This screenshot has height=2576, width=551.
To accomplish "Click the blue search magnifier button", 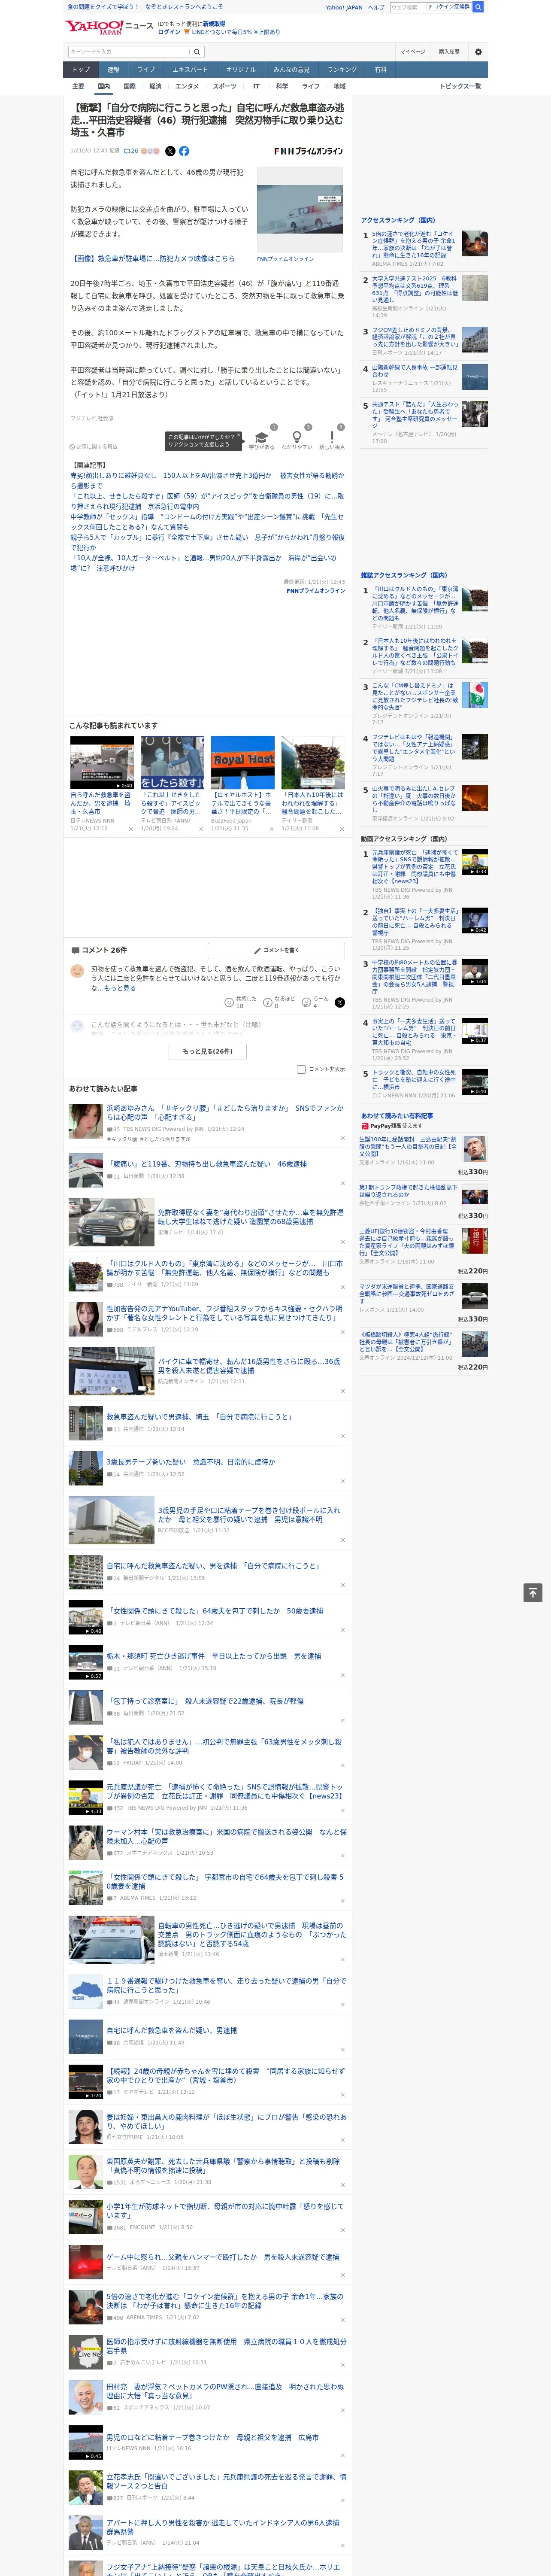I will point(478,7).
